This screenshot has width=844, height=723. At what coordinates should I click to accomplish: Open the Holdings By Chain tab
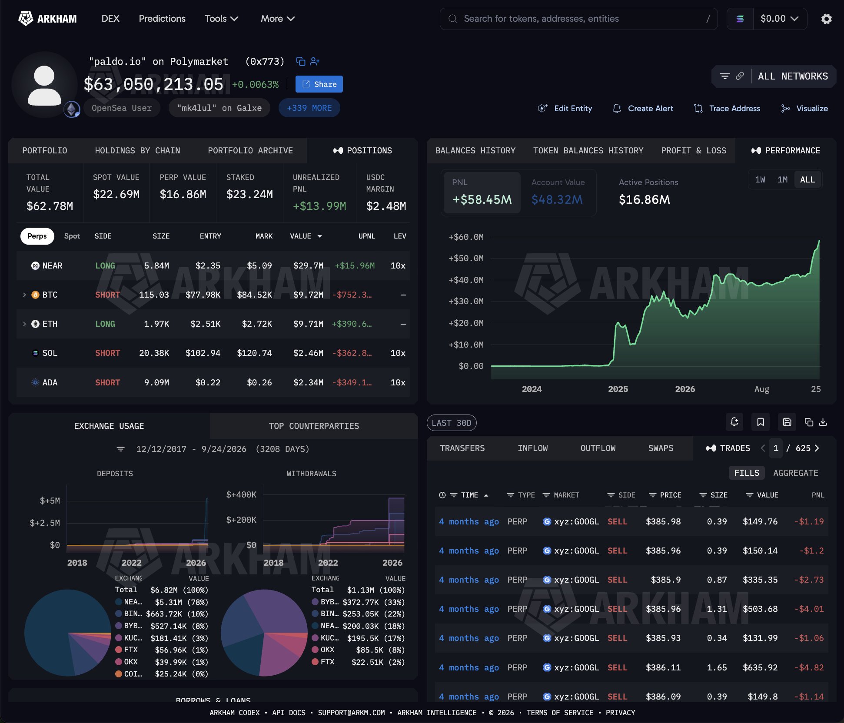pyautogui.click(x=137, y=150)
